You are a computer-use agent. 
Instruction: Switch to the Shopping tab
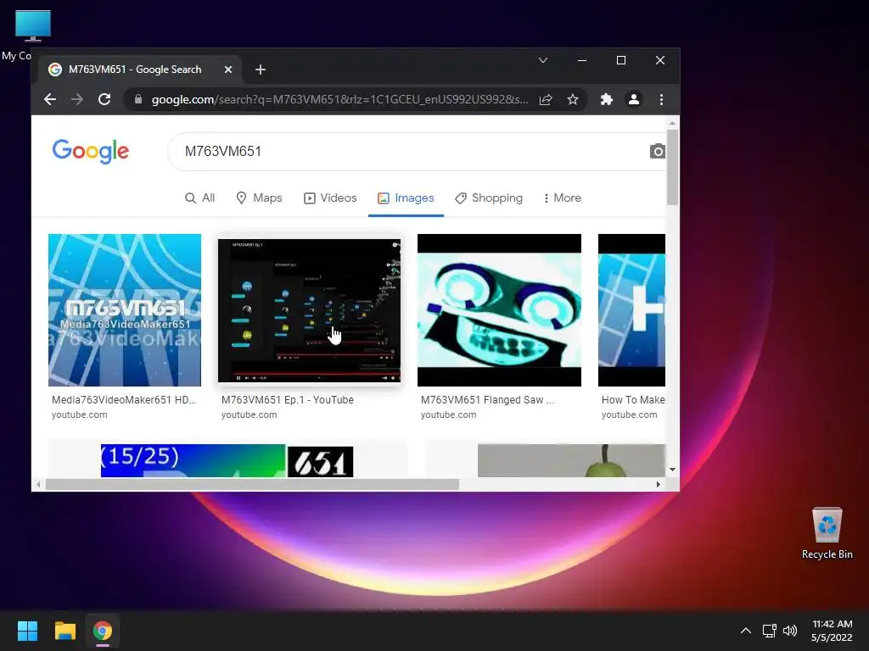(489, 198)
